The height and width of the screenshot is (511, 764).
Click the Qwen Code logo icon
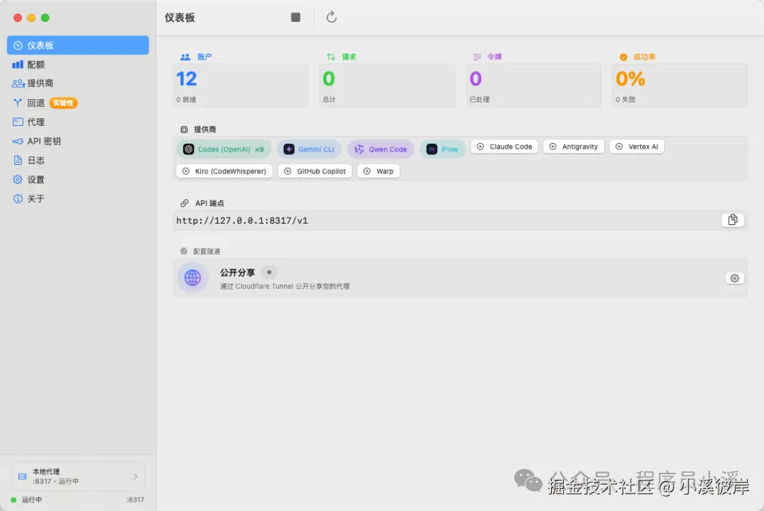(359, 149)
